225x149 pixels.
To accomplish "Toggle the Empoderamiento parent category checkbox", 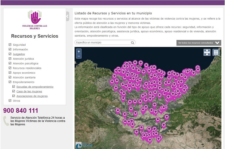I will pyautogui.click(x=10, y=82).
